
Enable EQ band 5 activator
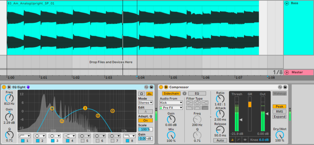pyautogui.click(x=82, y=141)
